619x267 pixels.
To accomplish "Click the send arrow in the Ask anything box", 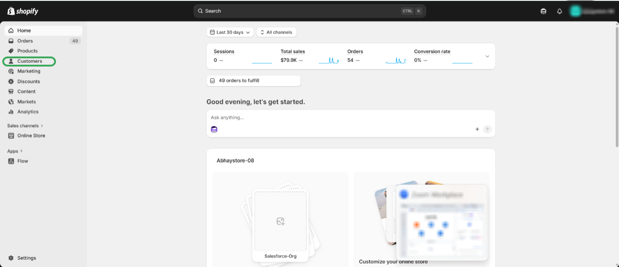I will (x=487, y=129).
